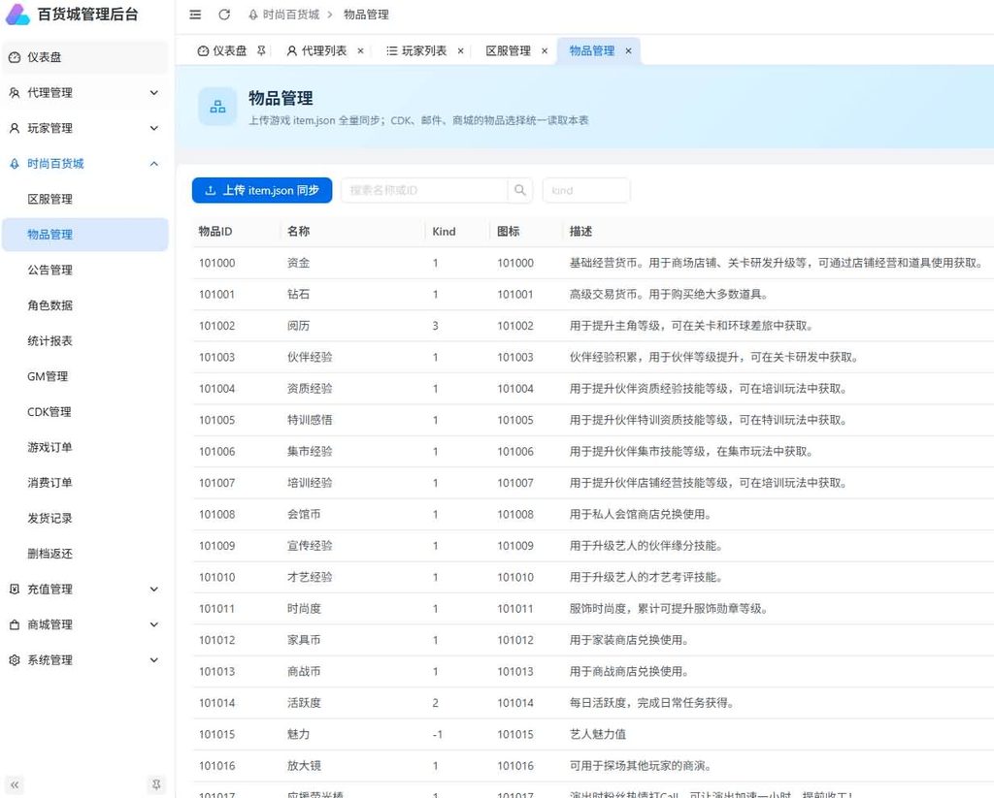Viewport: 994px width, 798px height.
Task: Click the 伙伴经验 item name cell
Action: [x=310, y=357]
